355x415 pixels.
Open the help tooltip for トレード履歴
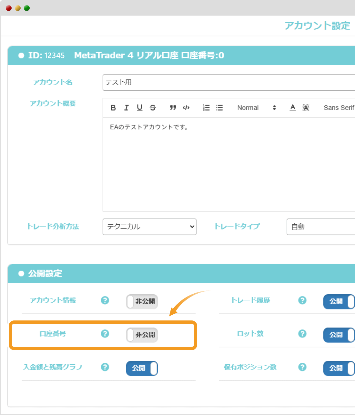click(302, 300)
